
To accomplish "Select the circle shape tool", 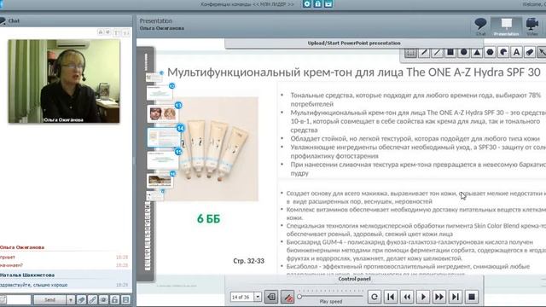I will point(463,53).
